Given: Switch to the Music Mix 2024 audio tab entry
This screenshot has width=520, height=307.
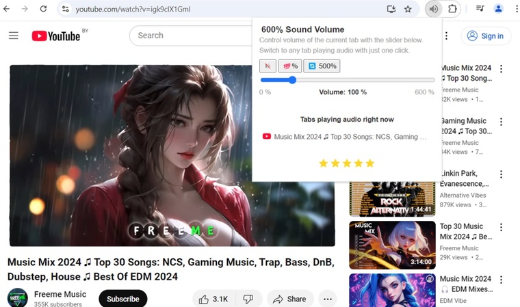Looking at the screenshot, I should click(345, 137).
